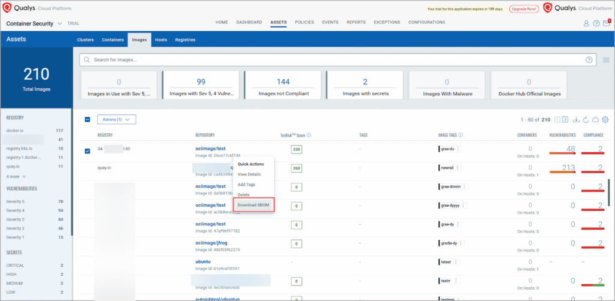The width and height of the screenshot is (615, 301).
Task: Click the 99 Images with Sev 5, 4 card
Action: click(x=201, y=86)
